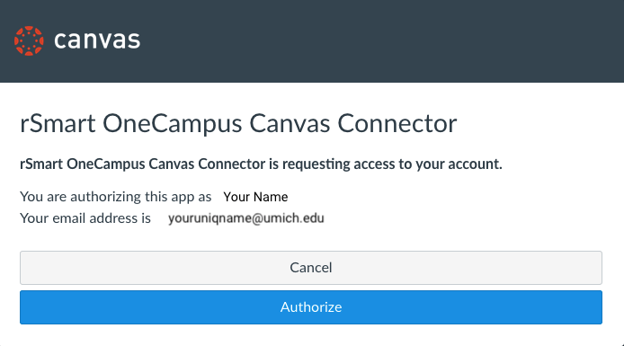The height and width of the screenshot is (346, 624).
Task: Cancel the authorization request
Action: pos(311,268)
